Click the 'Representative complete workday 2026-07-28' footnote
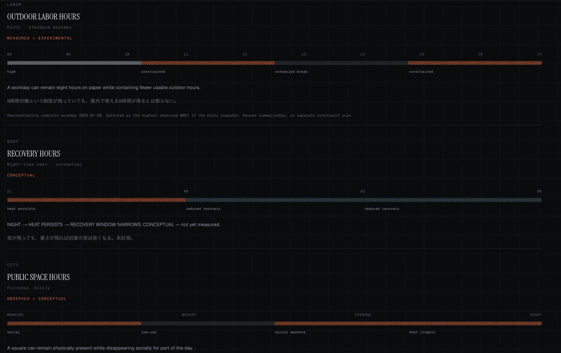This screenshot has height=353, width=561. tap(180, 116)
